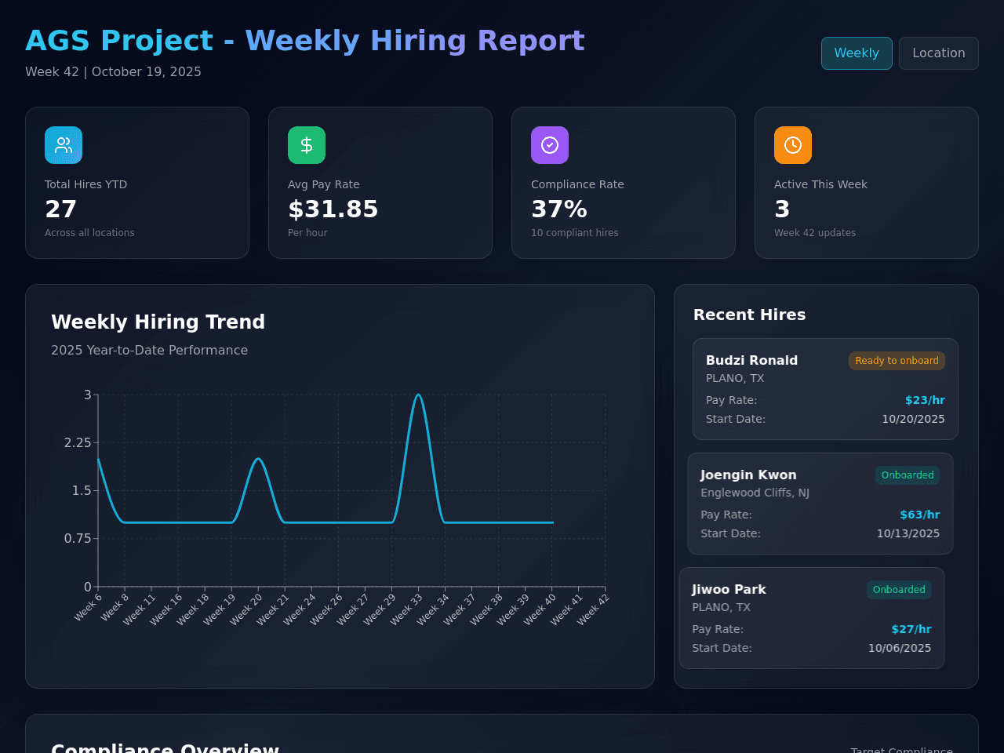Click Joengin Kwon's Onboarded badge
The width and height of the screenshot is (1004, 753).
908,475
